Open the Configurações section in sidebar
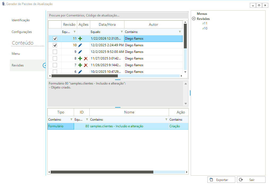Viewport: 269px width, 186px height. (22, 32)
